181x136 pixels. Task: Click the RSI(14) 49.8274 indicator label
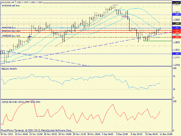(9, 69)
